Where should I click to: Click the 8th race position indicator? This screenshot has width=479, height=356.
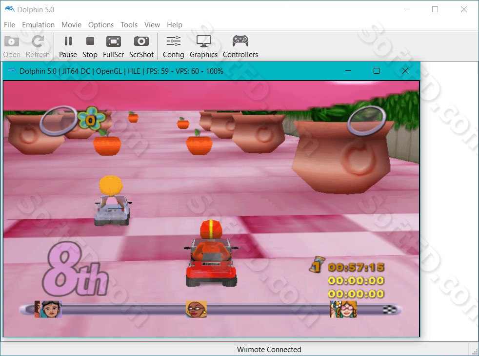[75, 269]
